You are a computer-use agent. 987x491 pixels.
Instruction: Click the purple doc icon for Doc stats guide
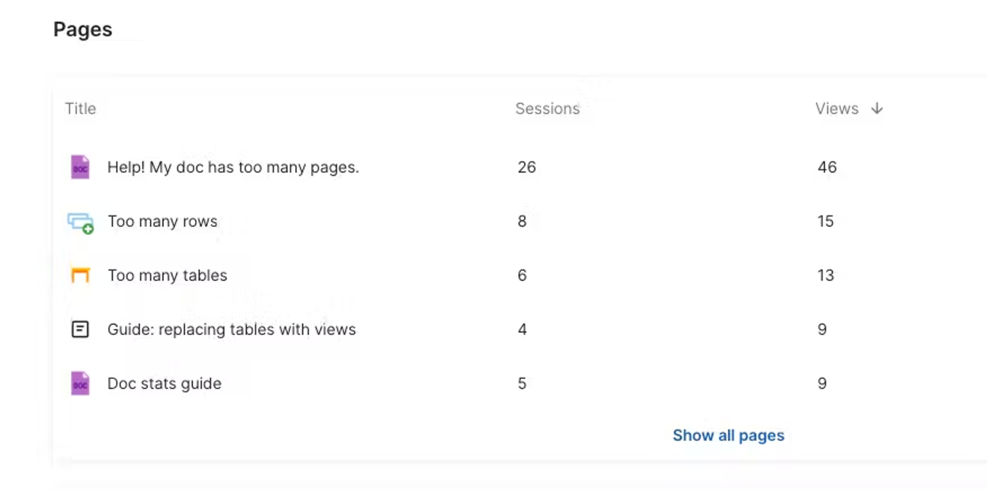80,383
